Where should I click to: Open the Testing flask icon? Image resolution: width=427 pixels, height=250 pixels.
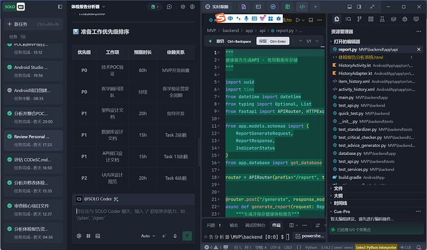[x=382, y=19]
